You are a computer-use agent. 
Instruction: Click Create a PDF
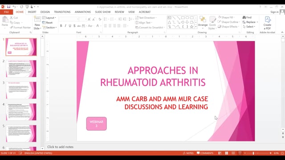[x=267, y=23]
